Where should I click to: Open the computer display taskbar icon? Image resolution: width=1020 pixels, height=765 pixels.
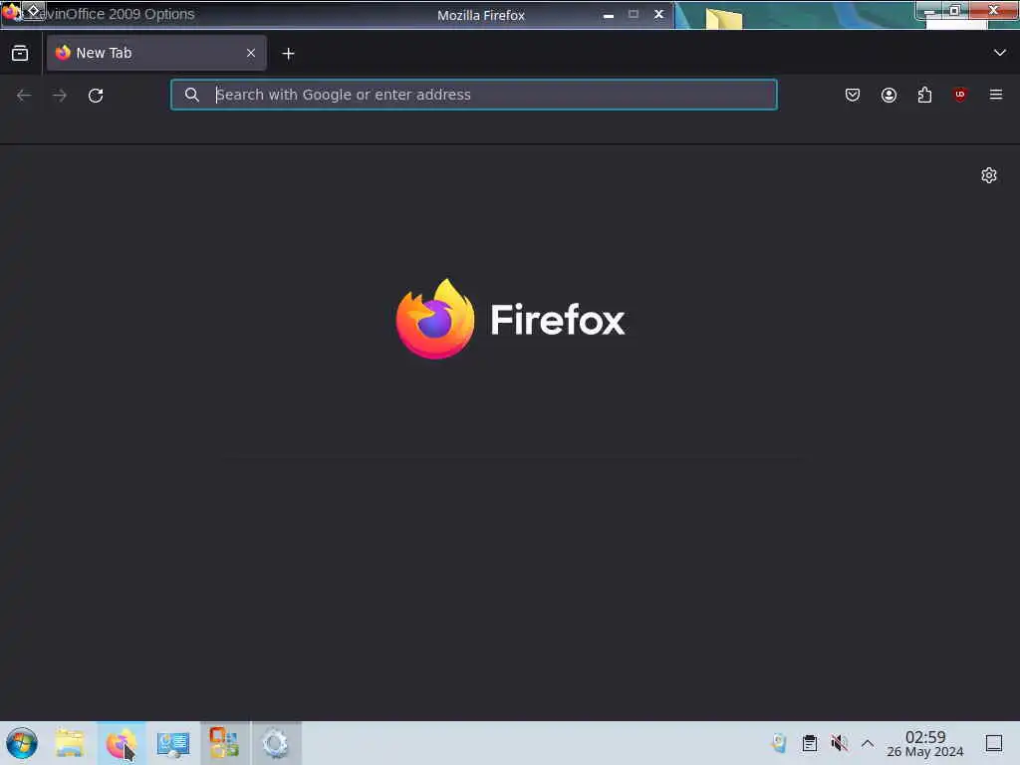(x=173, y=743)
